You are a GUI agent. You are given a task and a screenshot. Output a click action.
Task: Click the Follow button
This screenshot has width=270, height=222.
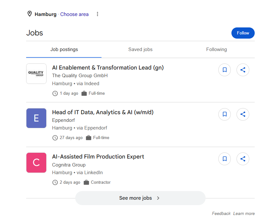pyautogui.click(x=243, y=33)
